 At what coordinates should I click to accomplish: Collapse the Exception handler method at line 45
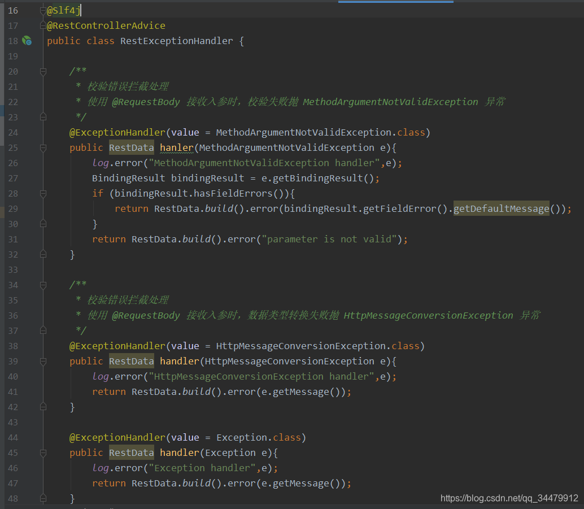43,453
